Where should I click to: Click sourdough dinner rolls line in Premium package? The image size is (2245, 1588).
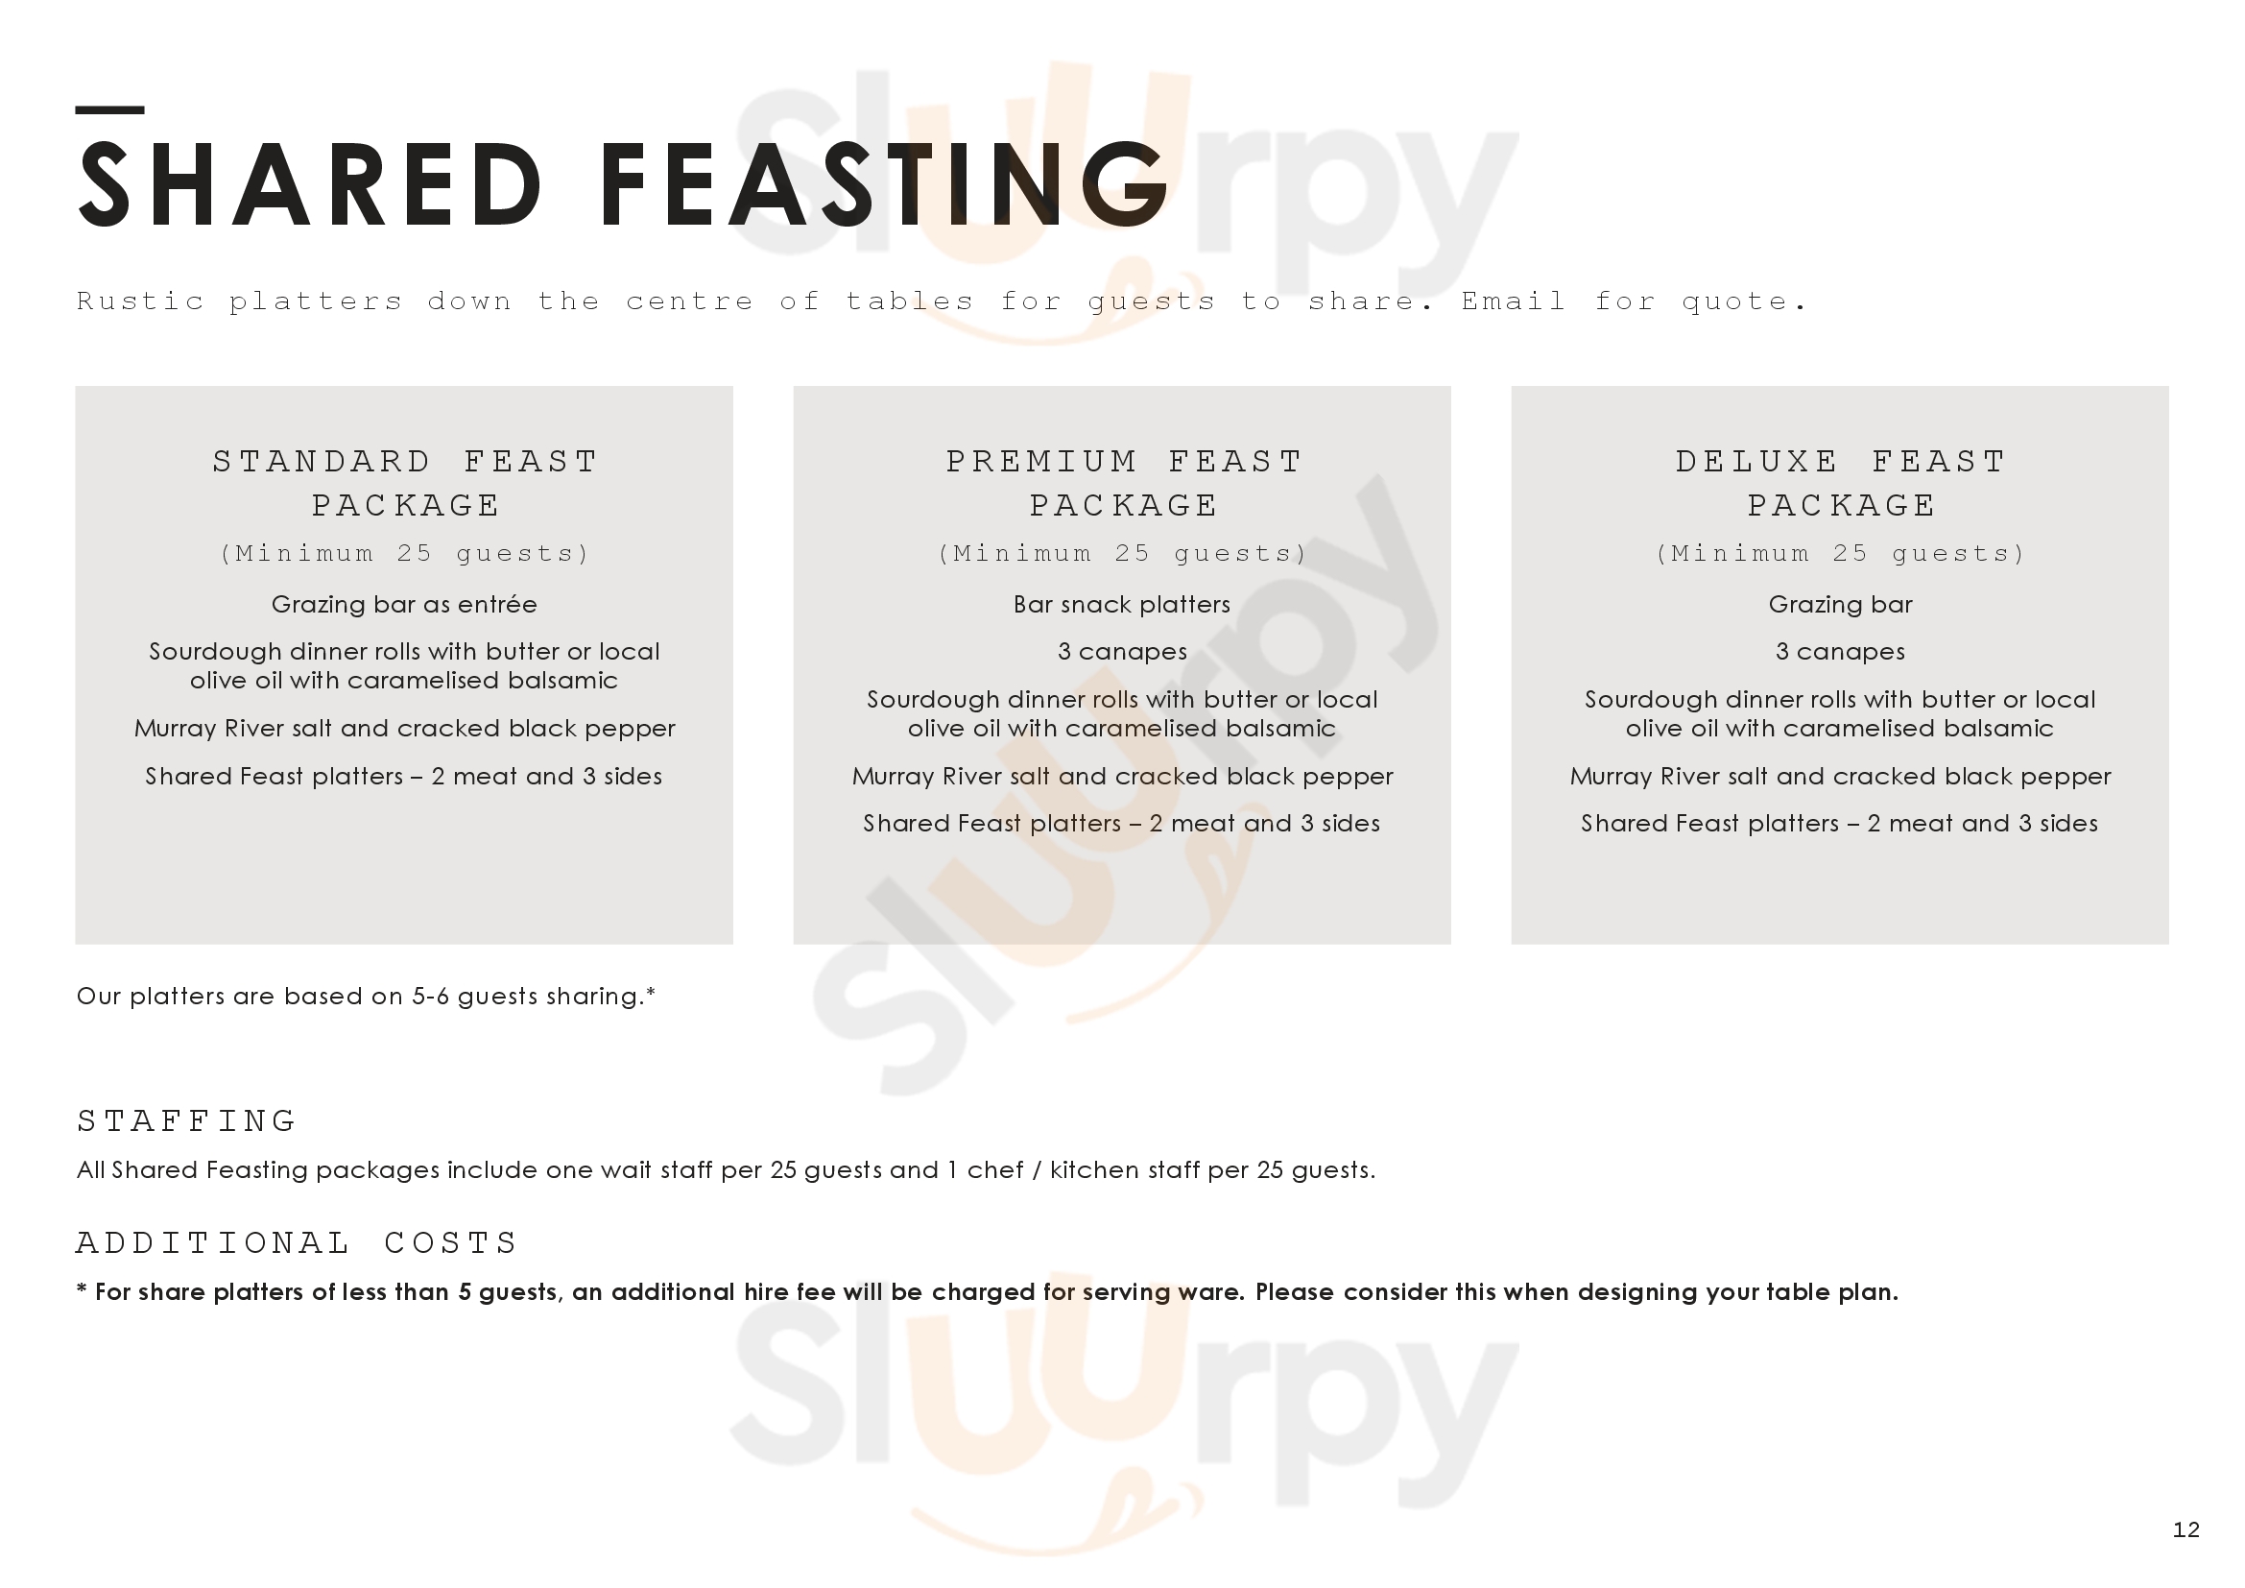[1121, 713]
